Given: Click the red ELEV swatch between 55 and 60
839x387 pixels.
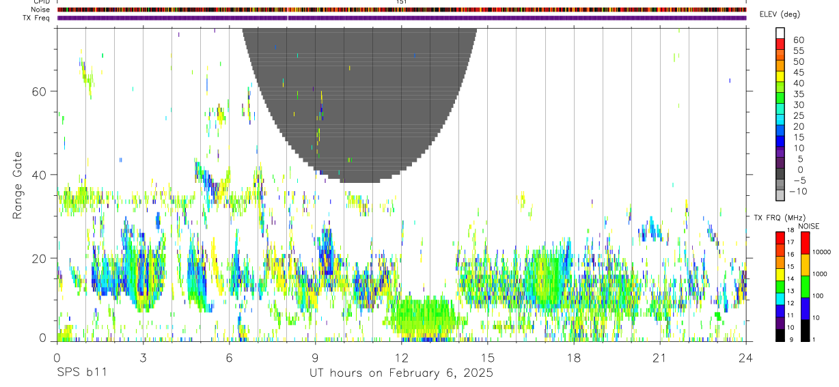Looking at the screenshot, I should pyautogui.click(x=780, y=44).
